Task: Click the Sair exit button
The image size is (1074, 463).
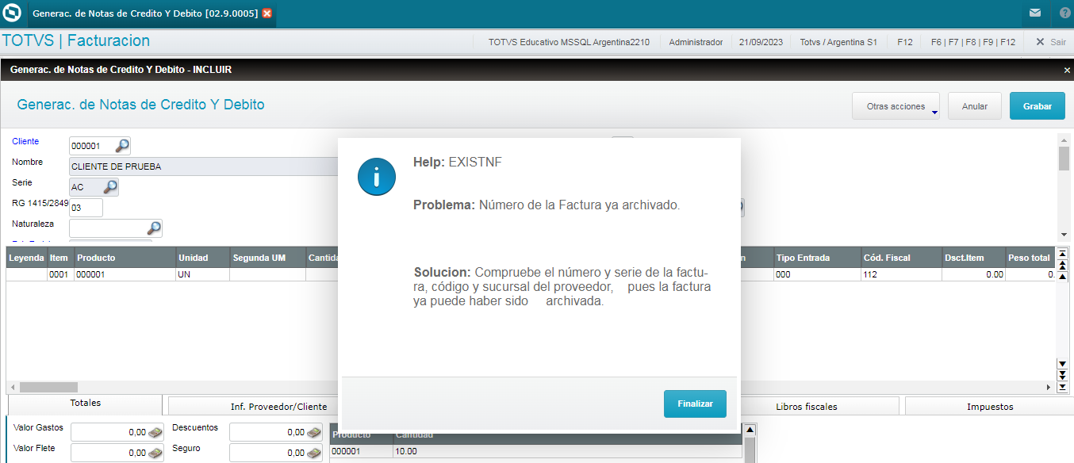Action: pyautogui.click(x=1050, y=42)
